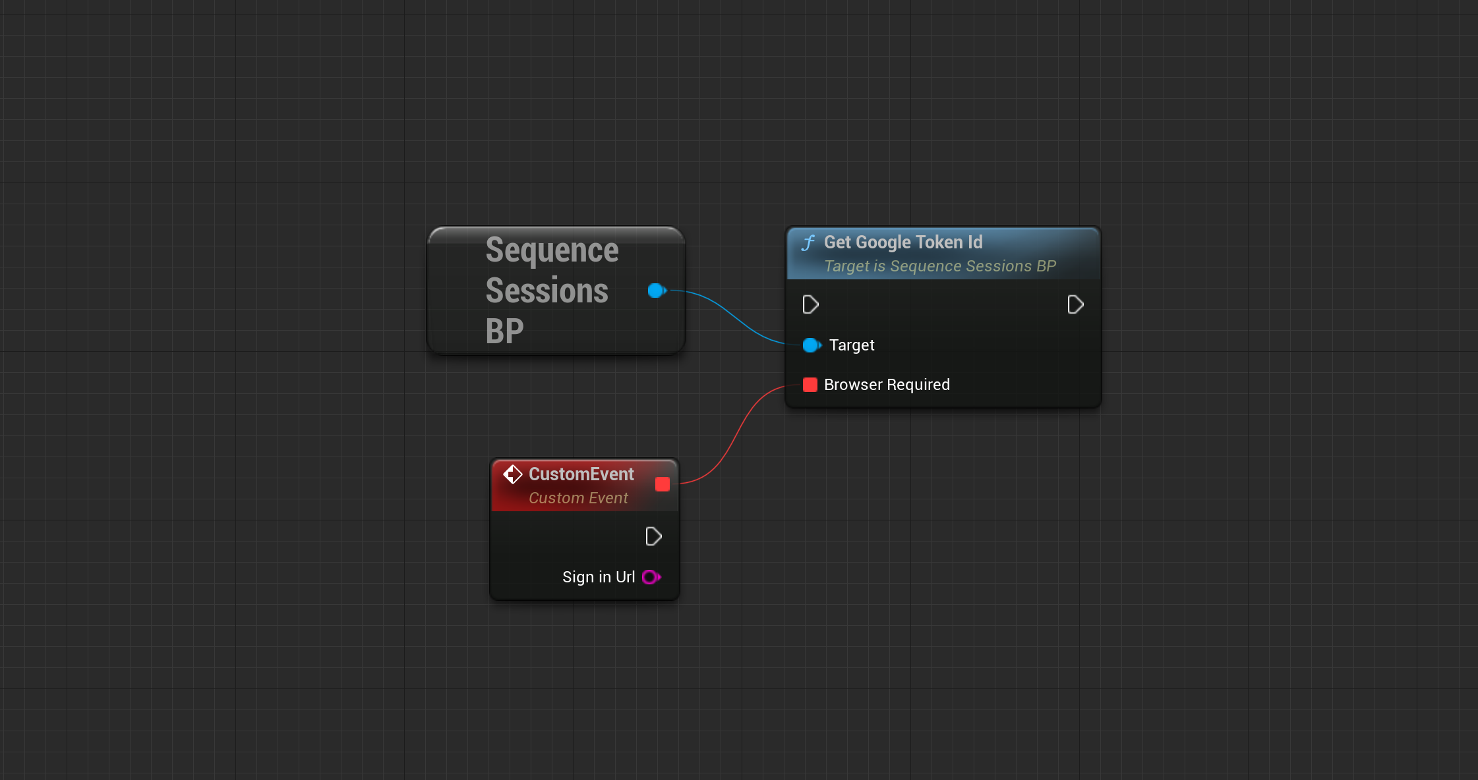Click the italic 'Custom Event' subtitle text

[x=578, y=498]
